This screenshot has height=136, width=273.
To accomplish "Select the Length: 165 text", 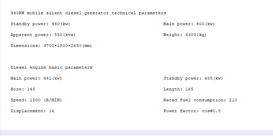I will (178, 89).
